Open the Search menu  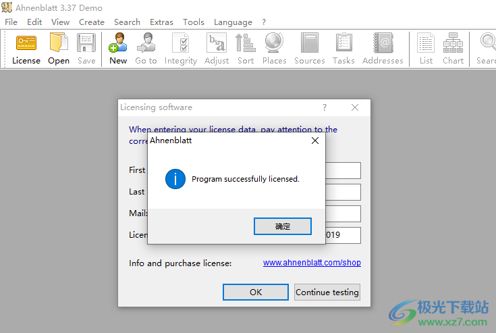point(127,22)
